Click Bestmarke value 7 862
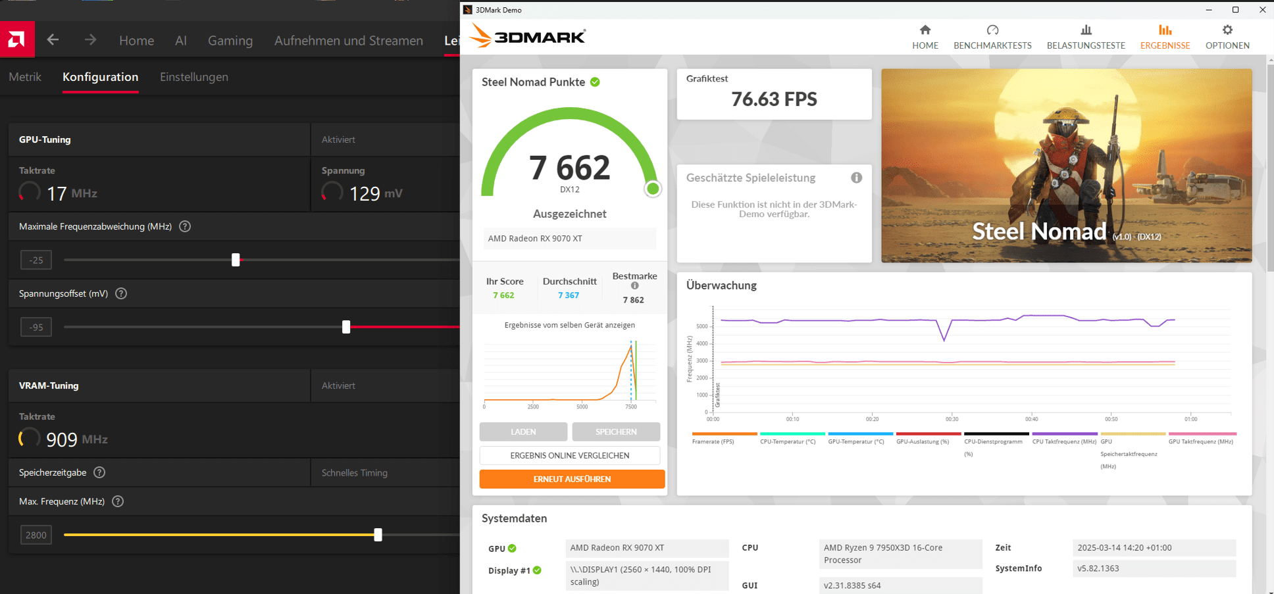This screenshot has width=1274, height=594. (634, 300)
